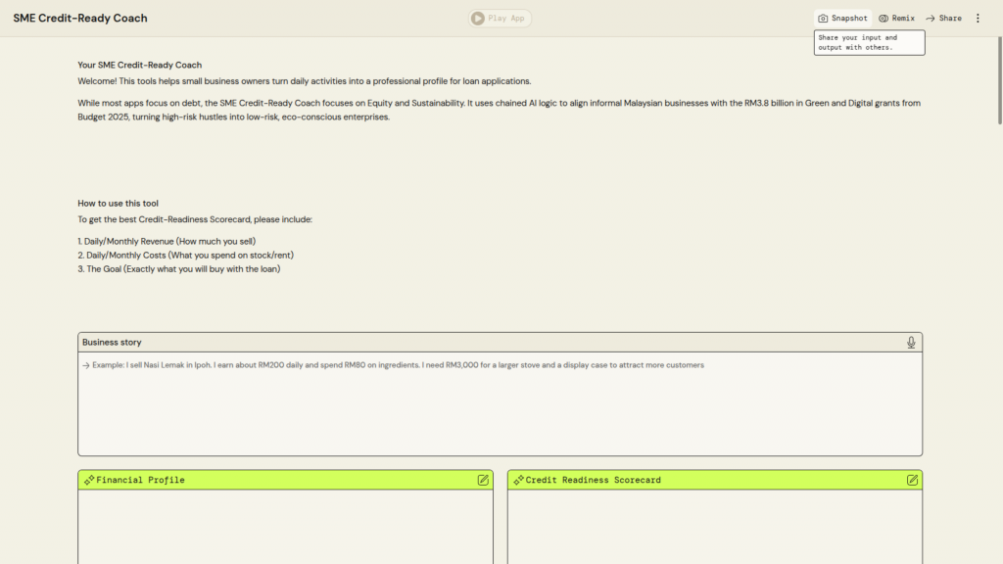Click the Play App button
This screenshot has height=564, width=1003.
tap(500, 18)
